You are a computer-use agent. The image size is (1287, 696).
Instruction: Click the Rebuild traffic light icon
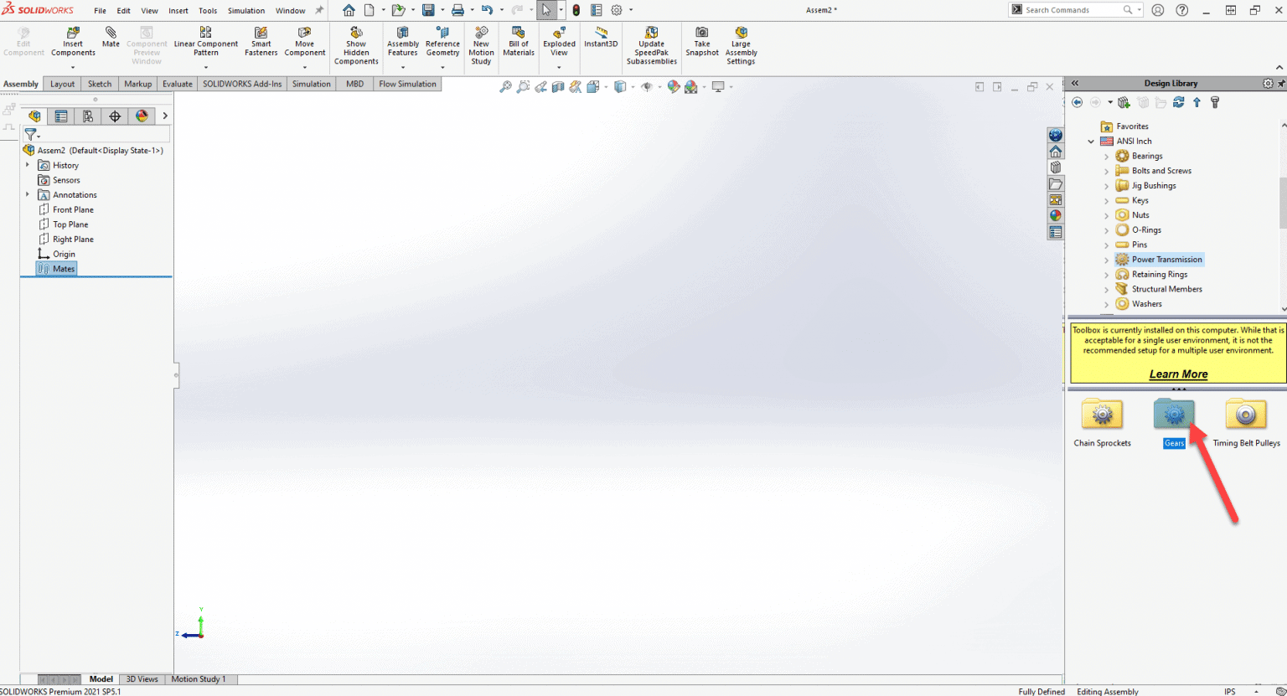(576, 10)
